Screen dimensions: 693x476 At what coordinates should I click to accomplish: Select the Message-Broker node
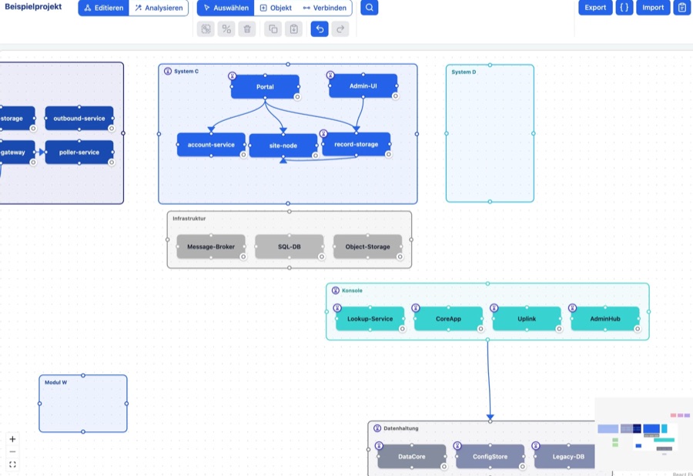click(x=211, y=246)
